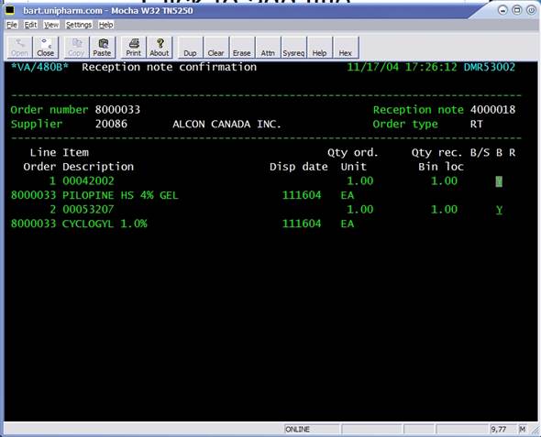Click the Clear key button
Viewport: 541px width, 437px height.
pyautogui.click(x=216, y=48)
